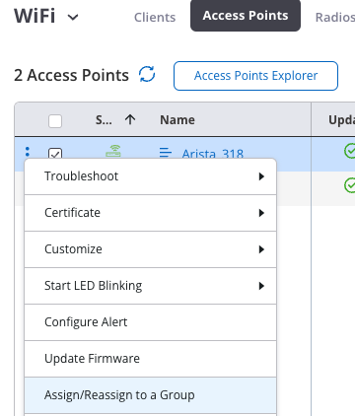This screenshot has height=416, width=355.
Task: Switch to the Clients tab
Action: coord(155,17)
